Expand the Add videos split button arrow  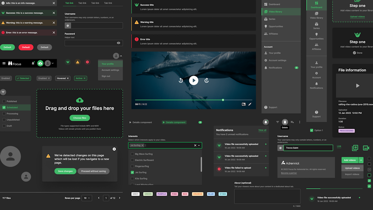click(361, 160)
